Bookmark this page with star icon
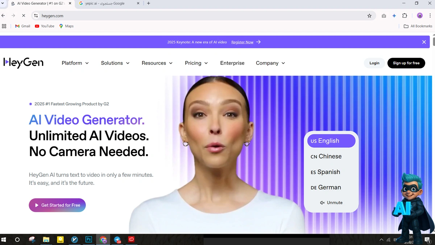Viewport: 435px width, 245px height. [x=369, y=16]
